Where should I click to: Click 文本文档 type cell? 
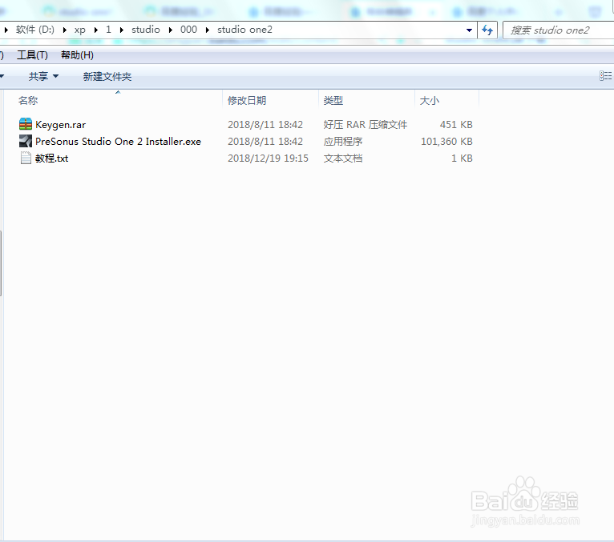point(343,159)
